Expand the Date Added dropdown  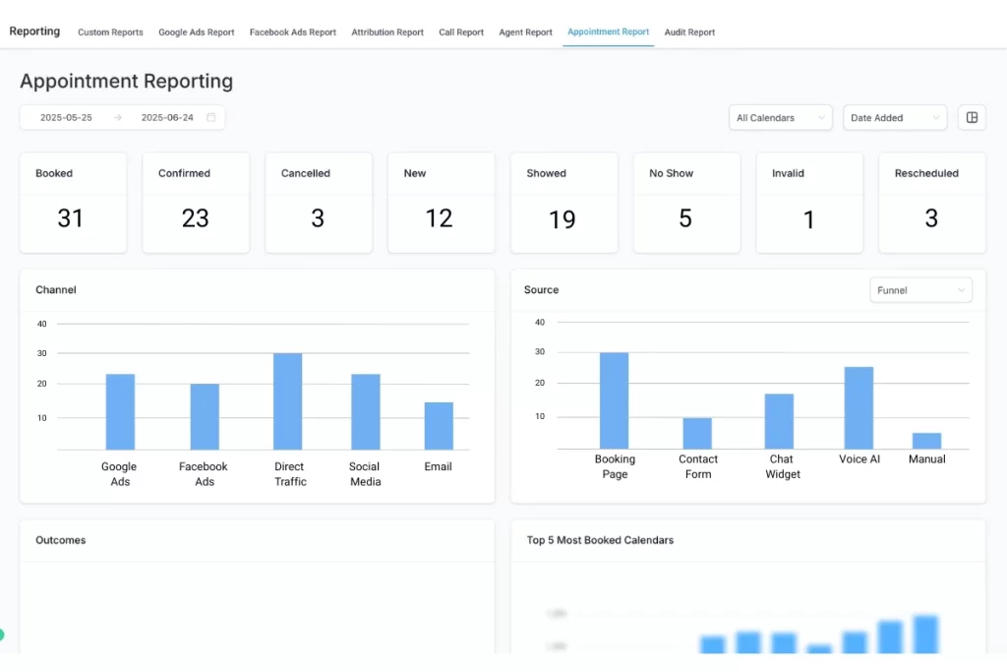(x=895, y=117)
